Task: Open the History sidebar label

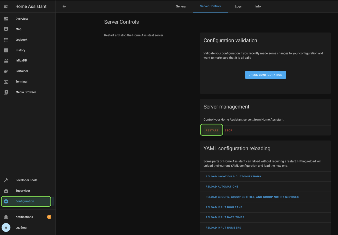Action: pos(20,50)
